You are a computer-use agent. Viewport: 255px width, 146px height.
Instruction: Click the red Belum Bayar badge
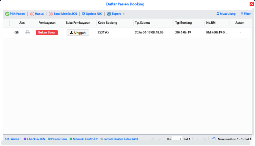[47, 32]
